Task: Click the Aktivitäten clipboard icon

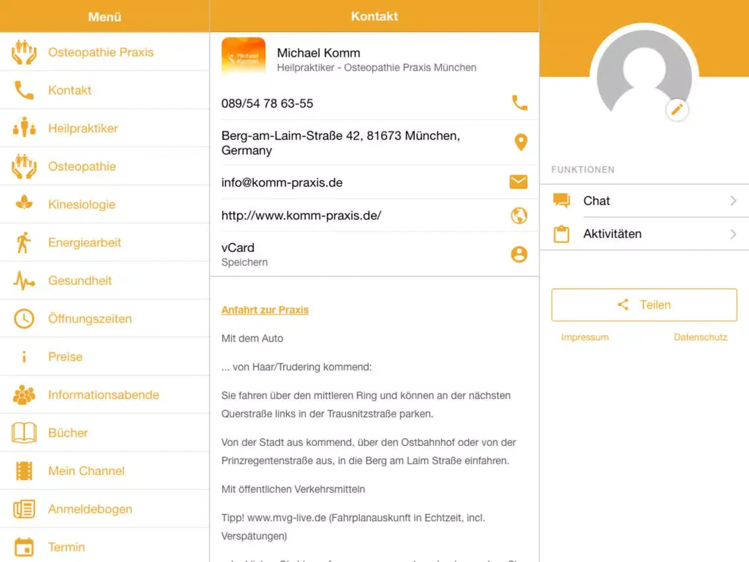Action: [561, 234]
